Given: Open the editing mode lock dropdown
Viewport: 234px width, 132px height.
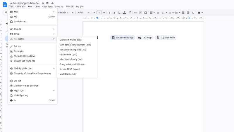Looking at the screenshot, I should point(200,13).
